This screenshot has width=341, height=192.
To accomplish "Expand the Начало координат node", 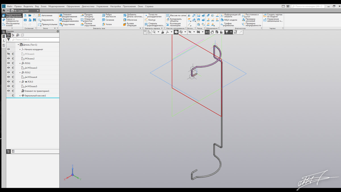I will [x=20, y=49].
